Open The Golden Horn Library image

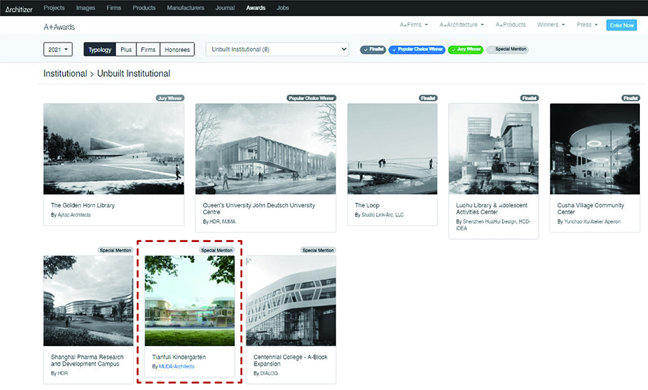pyautogui.click(x=113, y=149)
